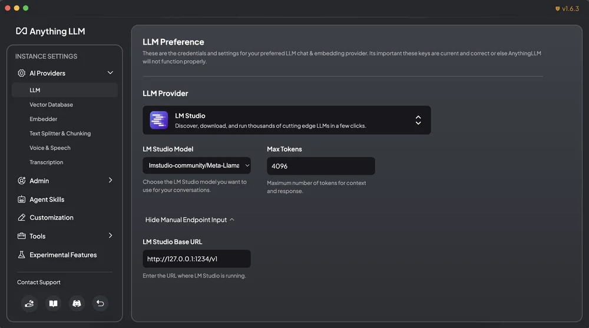Viewport: 589px width, 328px height.
Task: Open Voice & Speech settings
Action: click(x=50, y=148)
